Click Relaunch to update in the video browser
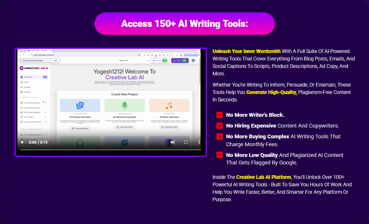 pyautogui.click(x=191, y=55)
